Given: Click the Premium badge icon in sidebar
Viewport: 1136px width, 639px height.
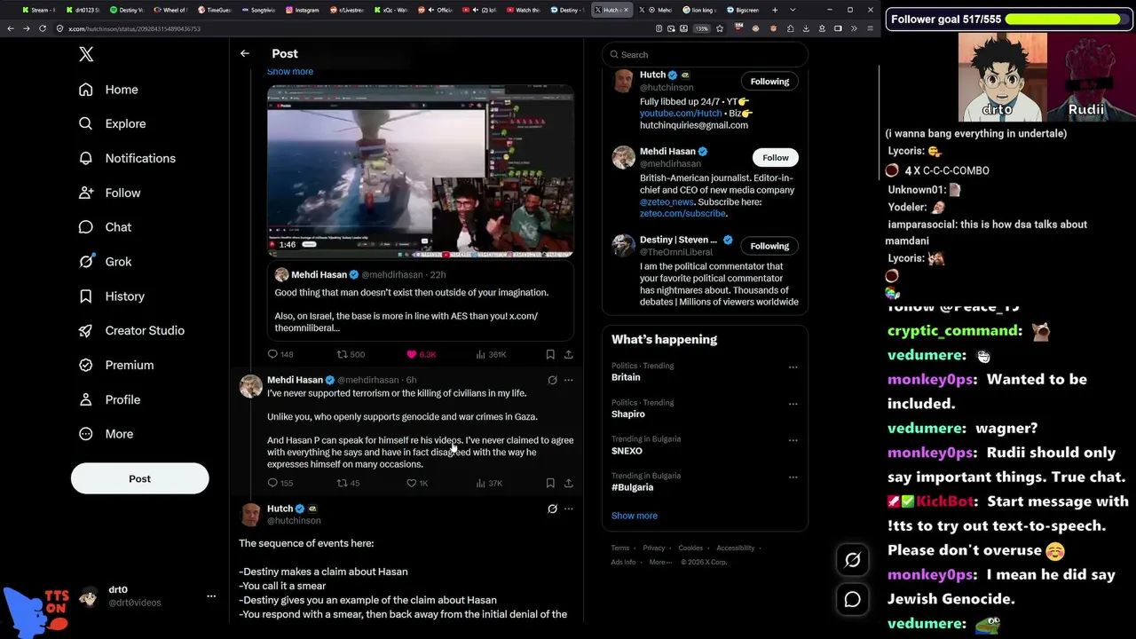Looking at the screenshot, I should 86,365.
